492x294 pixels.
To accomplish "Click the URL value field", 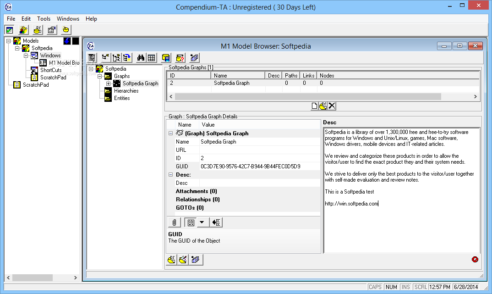I will point(259,150).
